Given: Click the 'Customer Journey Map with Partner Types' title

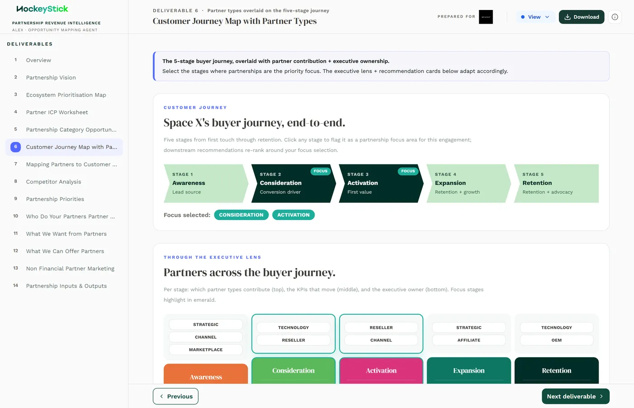Looking at the screenshot, I should 235,21.
